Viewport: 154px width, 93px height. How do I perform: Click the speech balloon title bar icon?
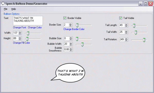[x=3, y=4]
